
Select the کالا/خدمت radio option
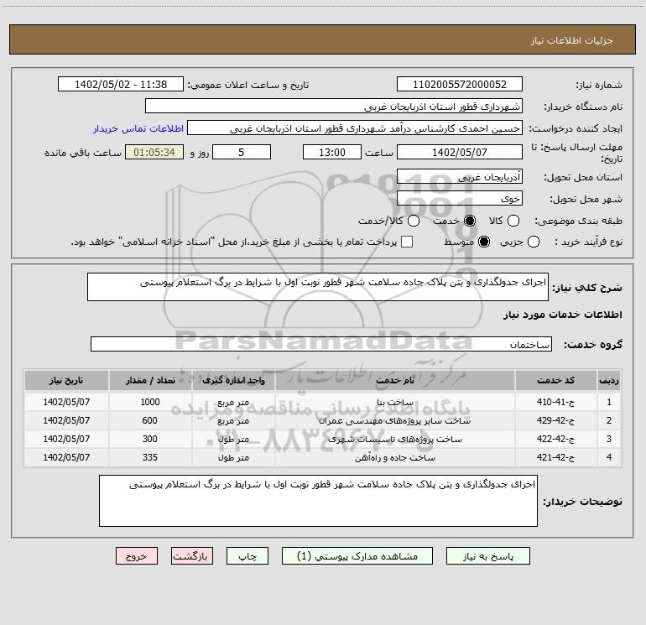coord(414,221)
